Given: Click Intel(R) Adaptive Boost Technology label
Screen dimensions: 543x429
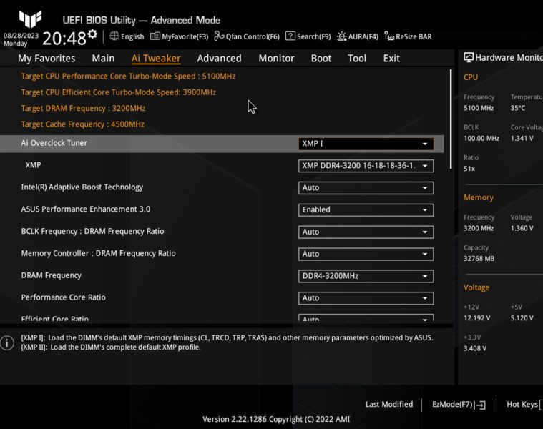Looking at the screenshot, I should (x=82, y=187).
